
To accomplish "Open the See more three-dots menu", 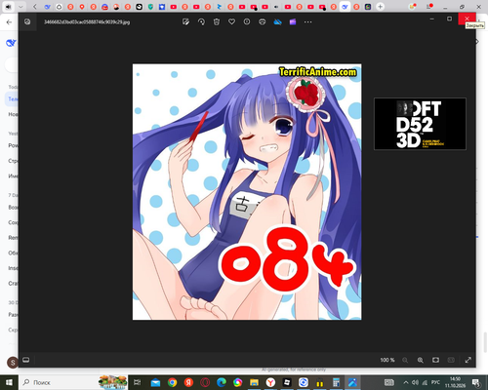I will point(307,22).
